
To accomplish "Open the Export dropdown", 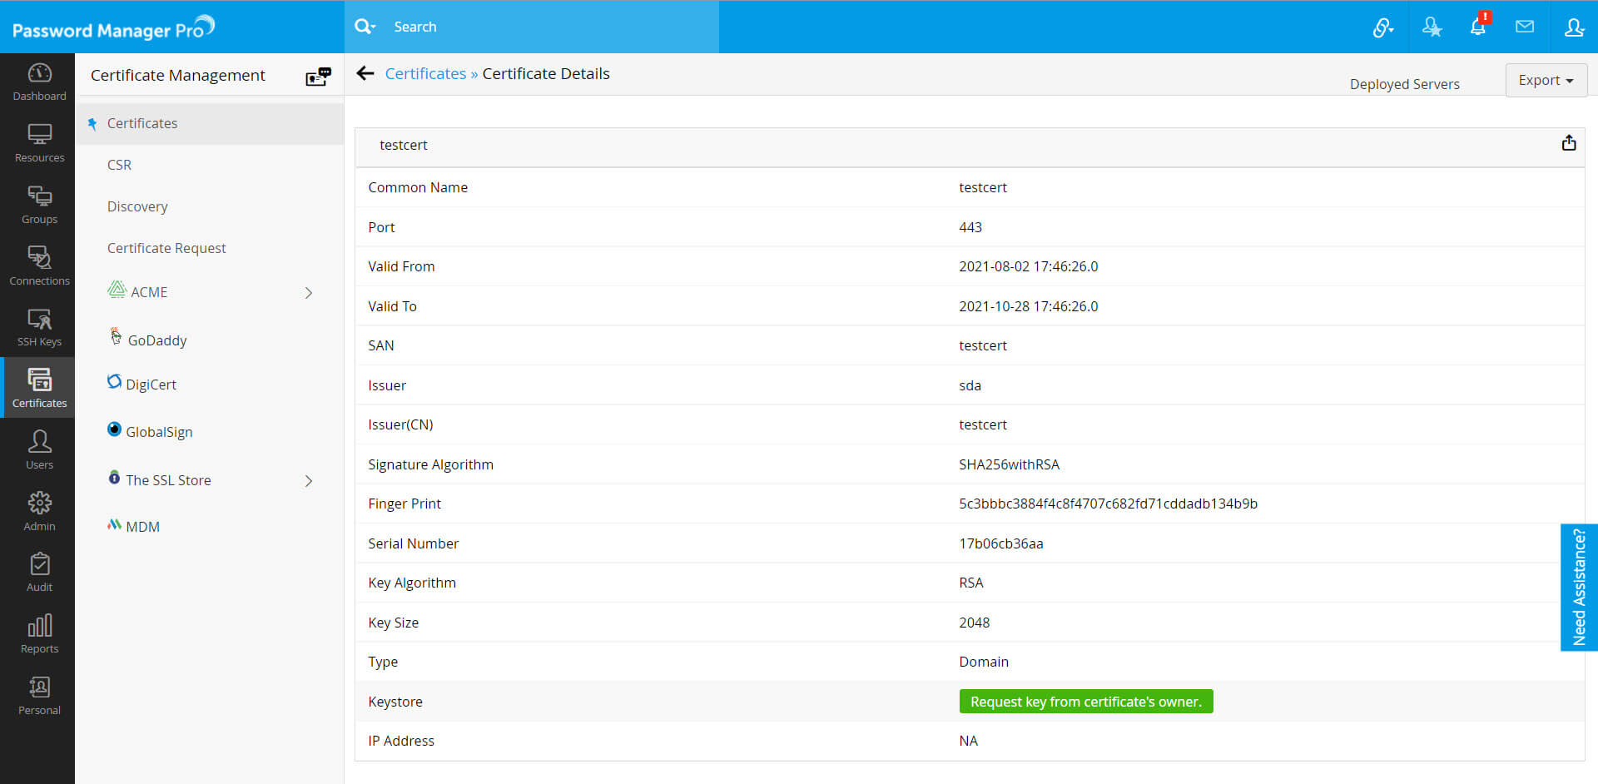I will 1546,80.
